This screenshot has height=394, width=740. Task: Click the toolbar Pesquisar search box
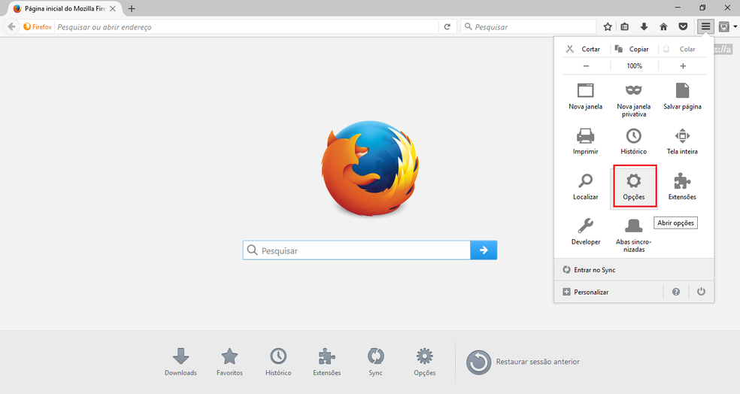point(529,27)
